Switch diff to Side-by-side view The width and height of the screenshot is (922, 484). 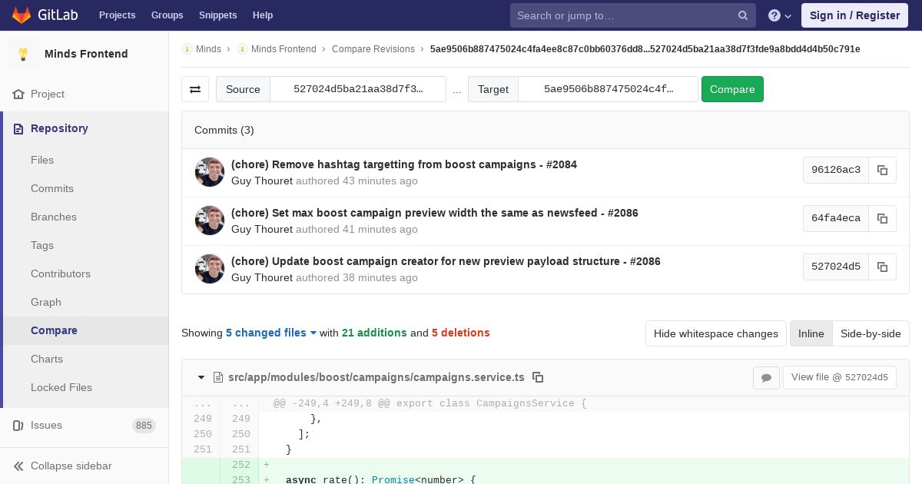870,333
